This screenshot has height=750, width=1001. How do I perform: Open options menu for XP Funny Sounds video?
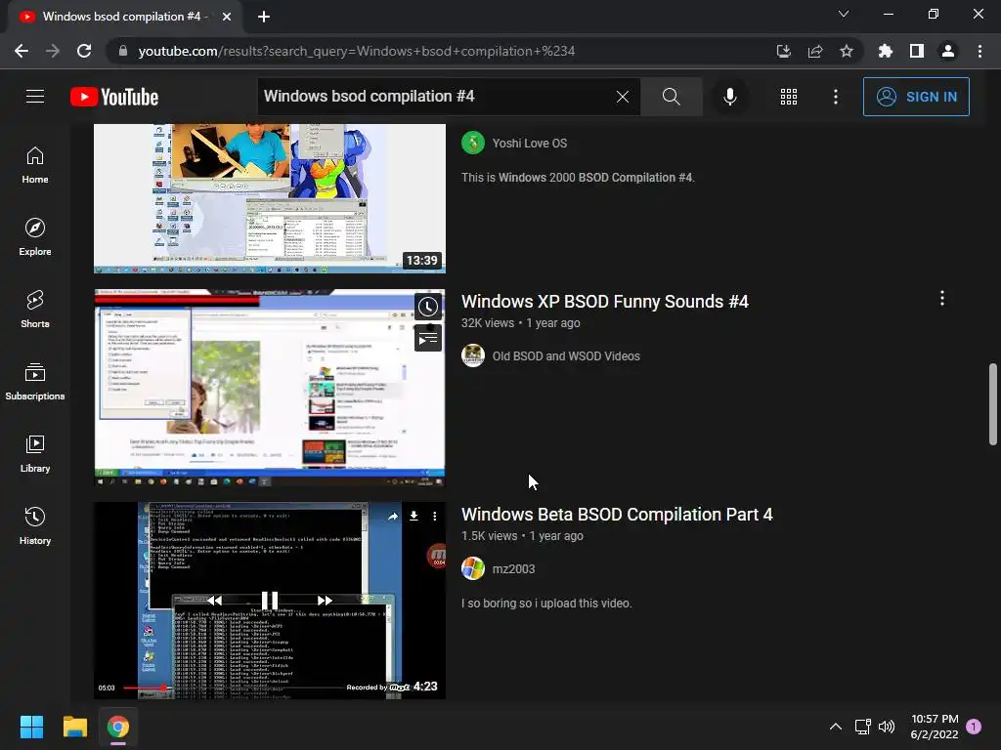point(942,299)
